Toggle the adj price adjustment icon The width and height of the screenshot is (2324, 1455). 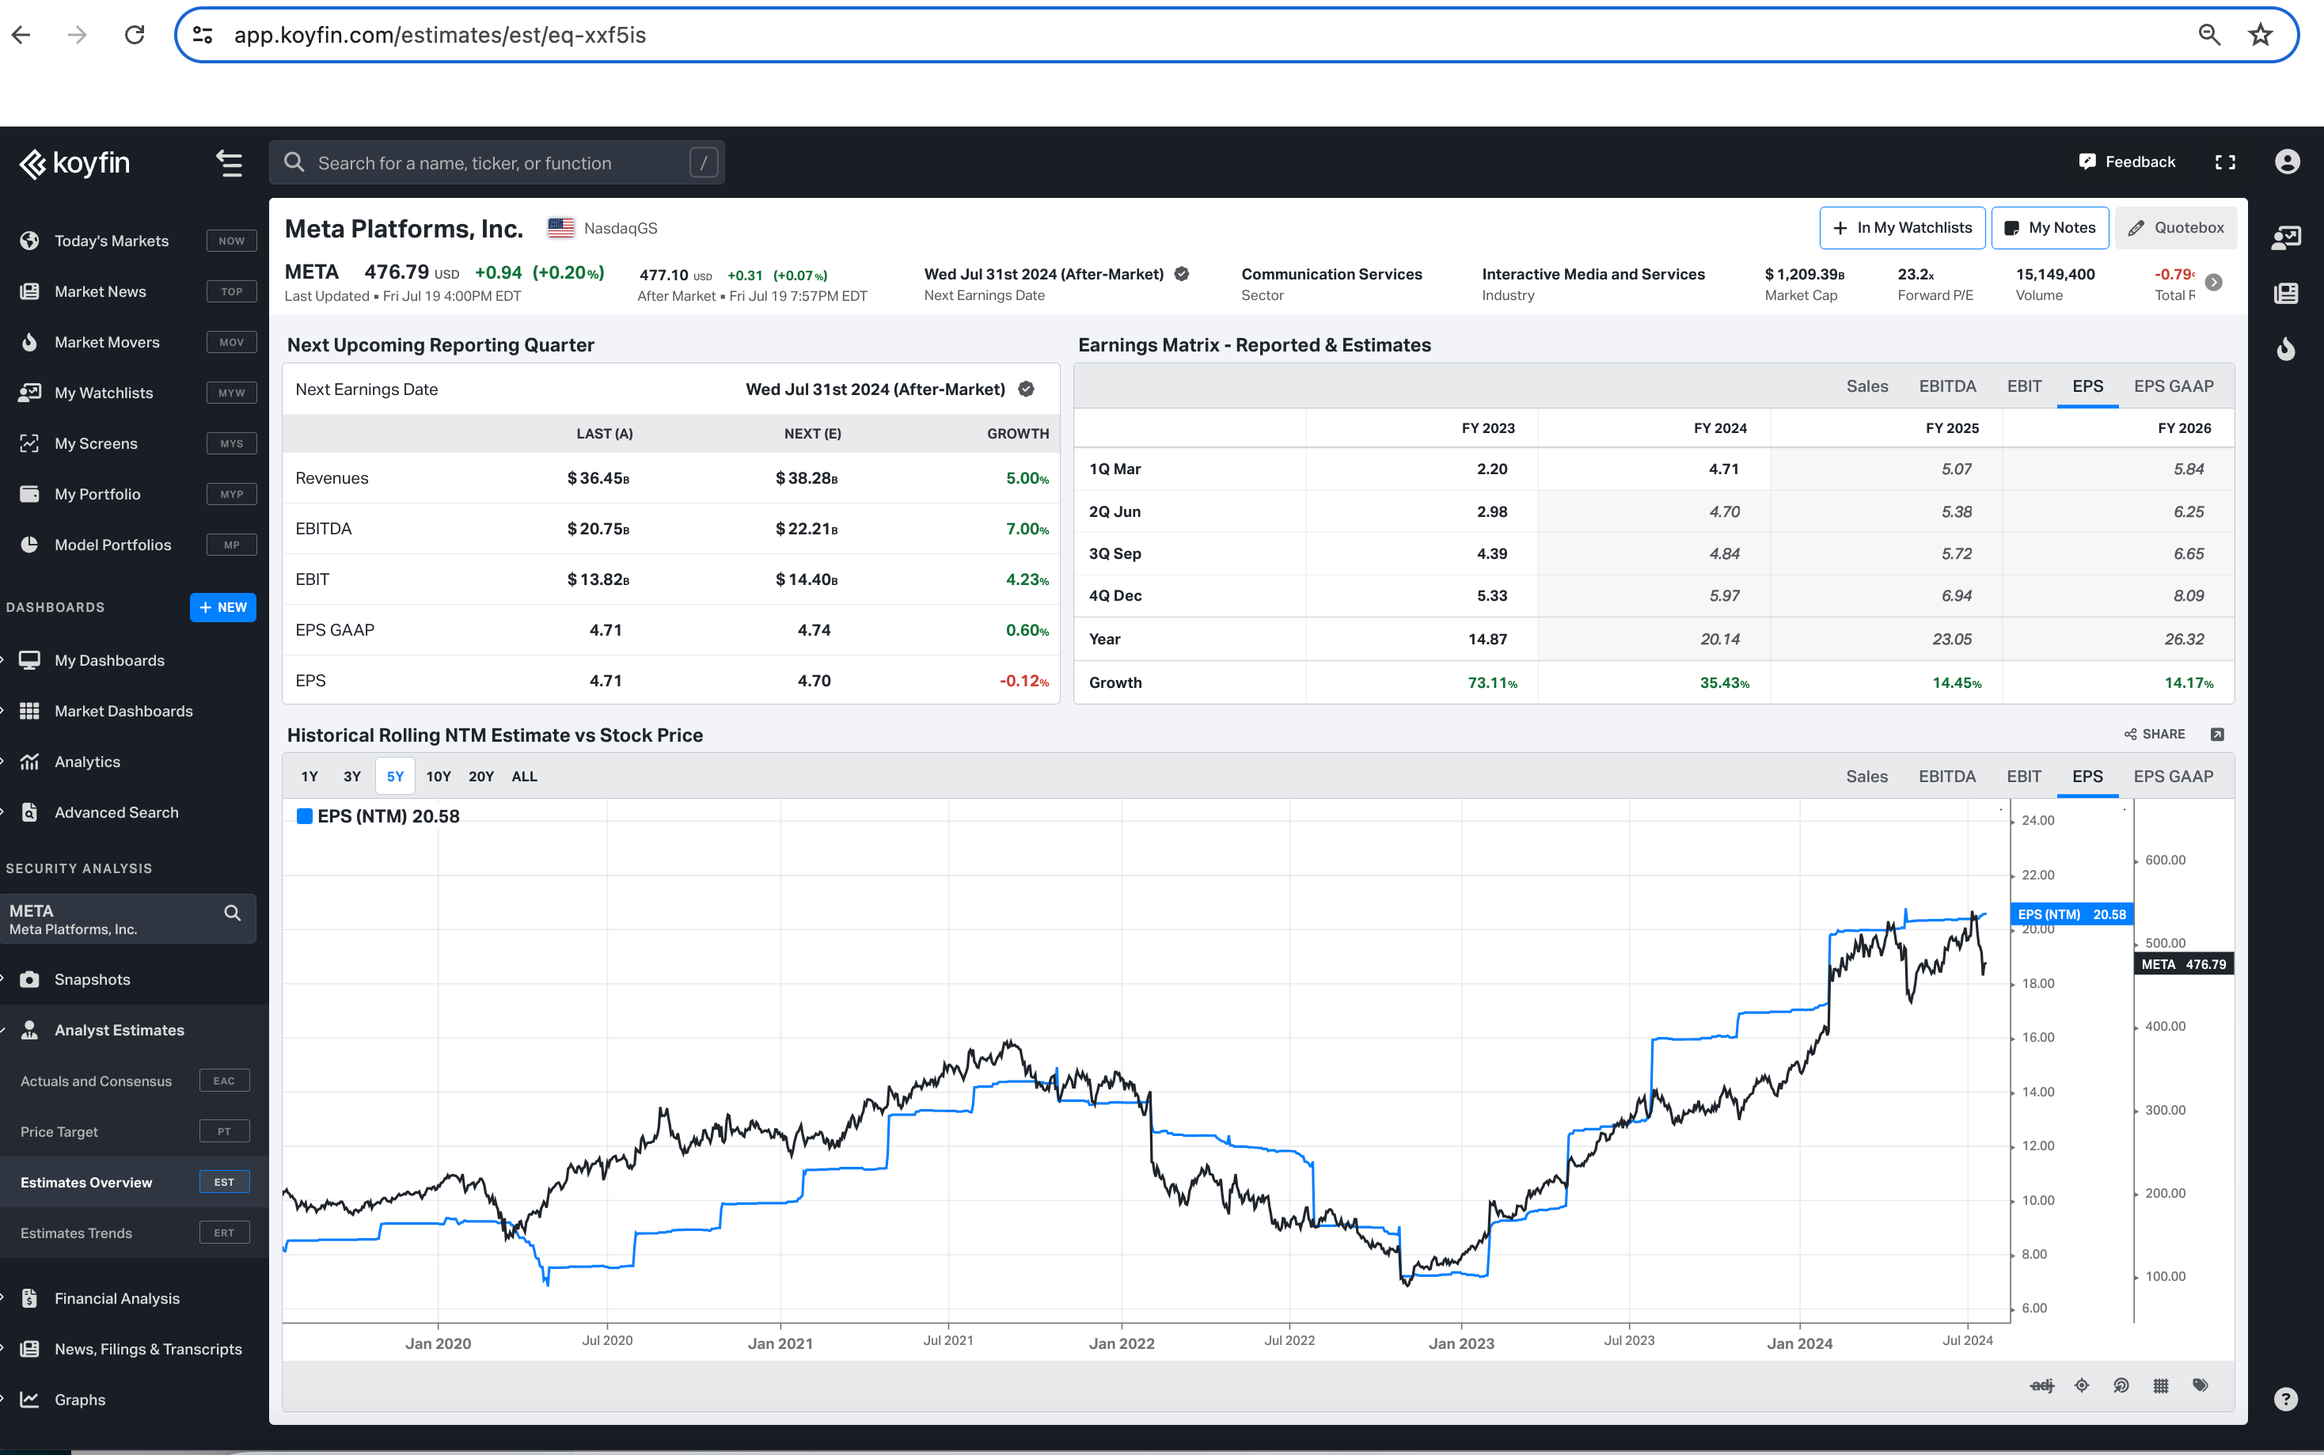(x=2041, y=1385)
